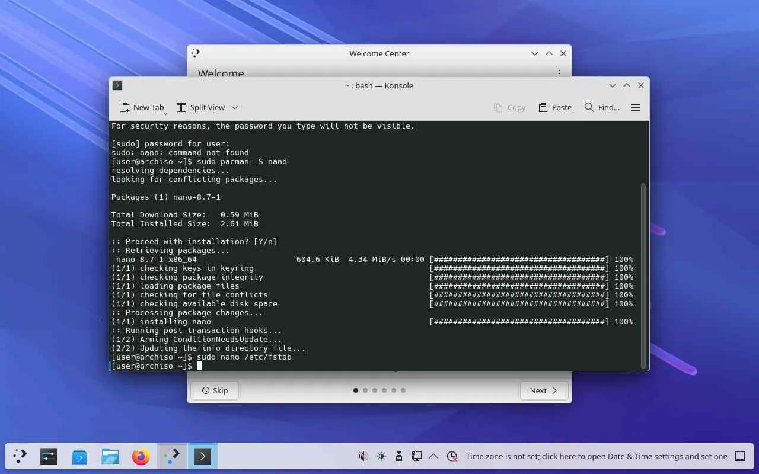Click the ':: Processing package changes...' line

187,312
